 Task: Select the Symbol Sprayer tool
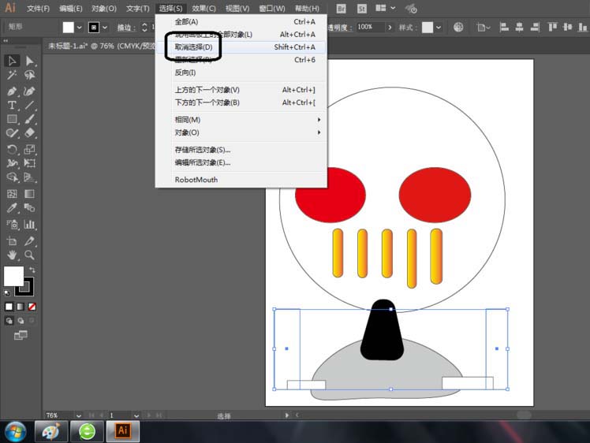(x=12, y=225)
